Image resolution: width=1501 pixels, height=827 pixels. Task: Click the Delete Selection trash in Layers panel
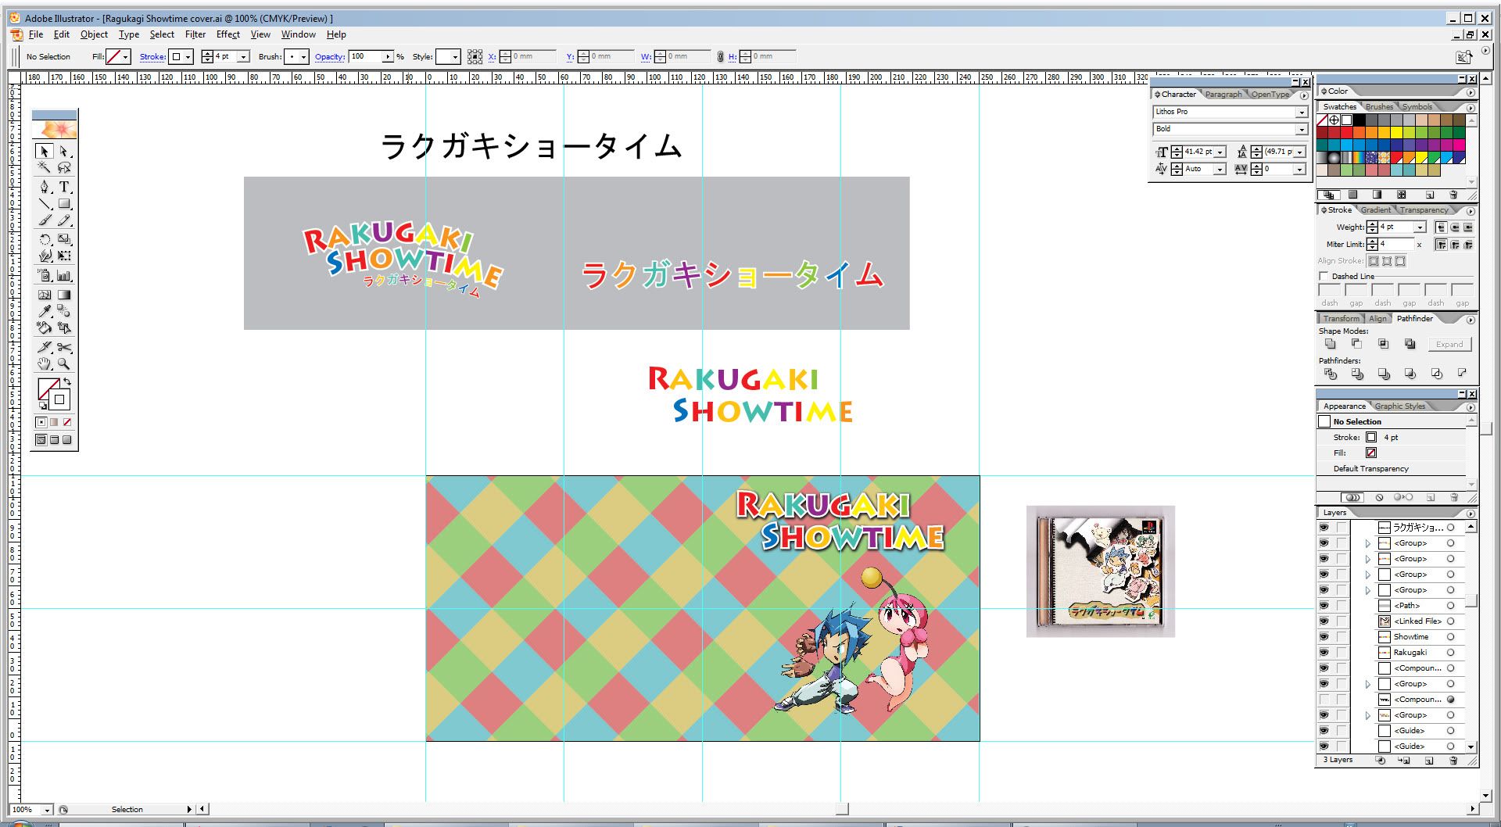point(1453,761)
